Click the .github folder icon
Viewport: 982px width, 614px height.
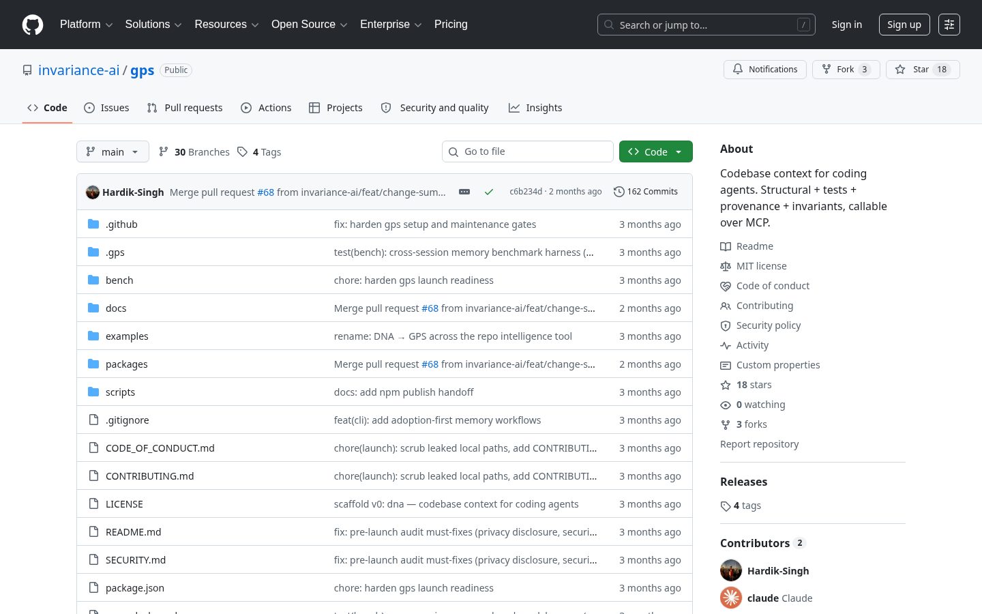93,224
